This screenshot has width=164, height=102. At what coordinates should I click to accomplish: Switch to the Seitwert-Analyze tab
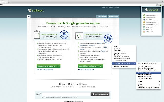[102, 16]
